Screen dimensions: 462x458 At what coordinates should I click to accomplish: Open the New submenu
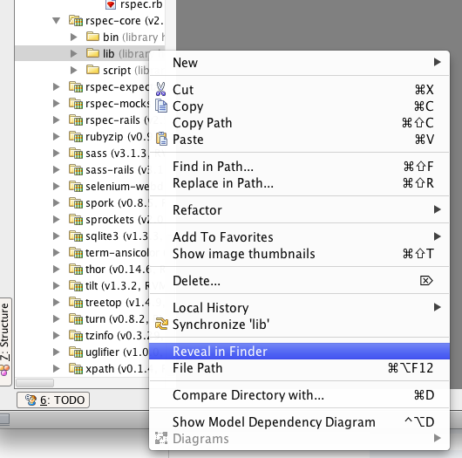coord(299,62)
